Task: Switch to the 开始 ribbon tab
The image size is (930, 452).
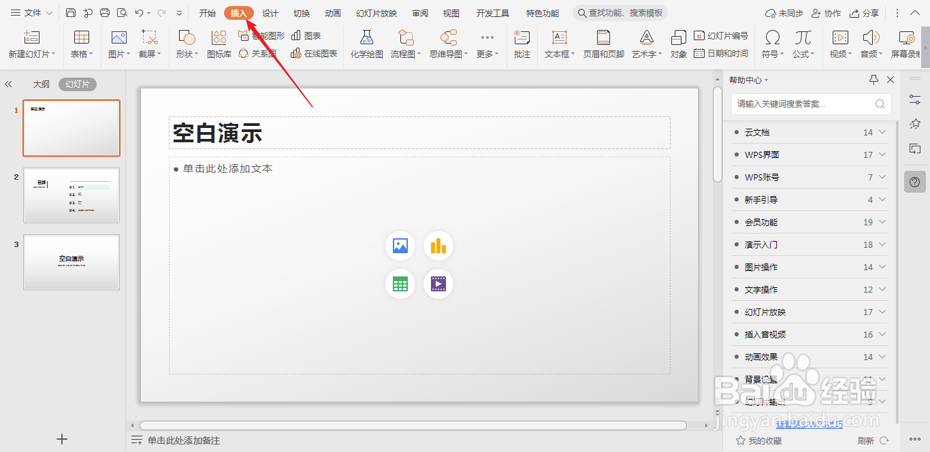Action: (208, 13)
